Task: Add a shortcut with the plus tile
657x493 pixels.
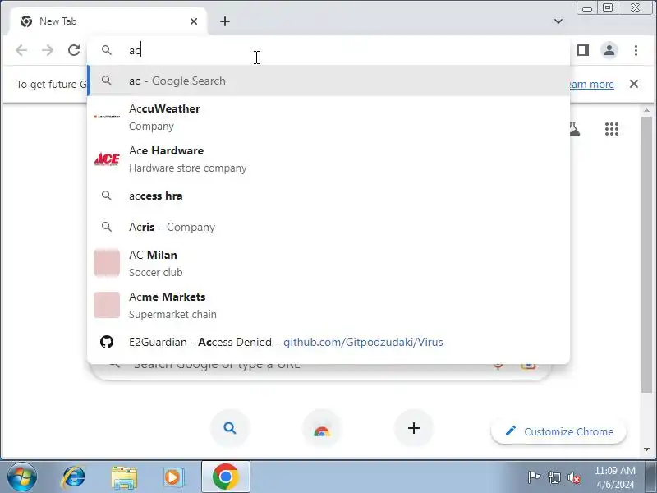Action: pos(414,428)
